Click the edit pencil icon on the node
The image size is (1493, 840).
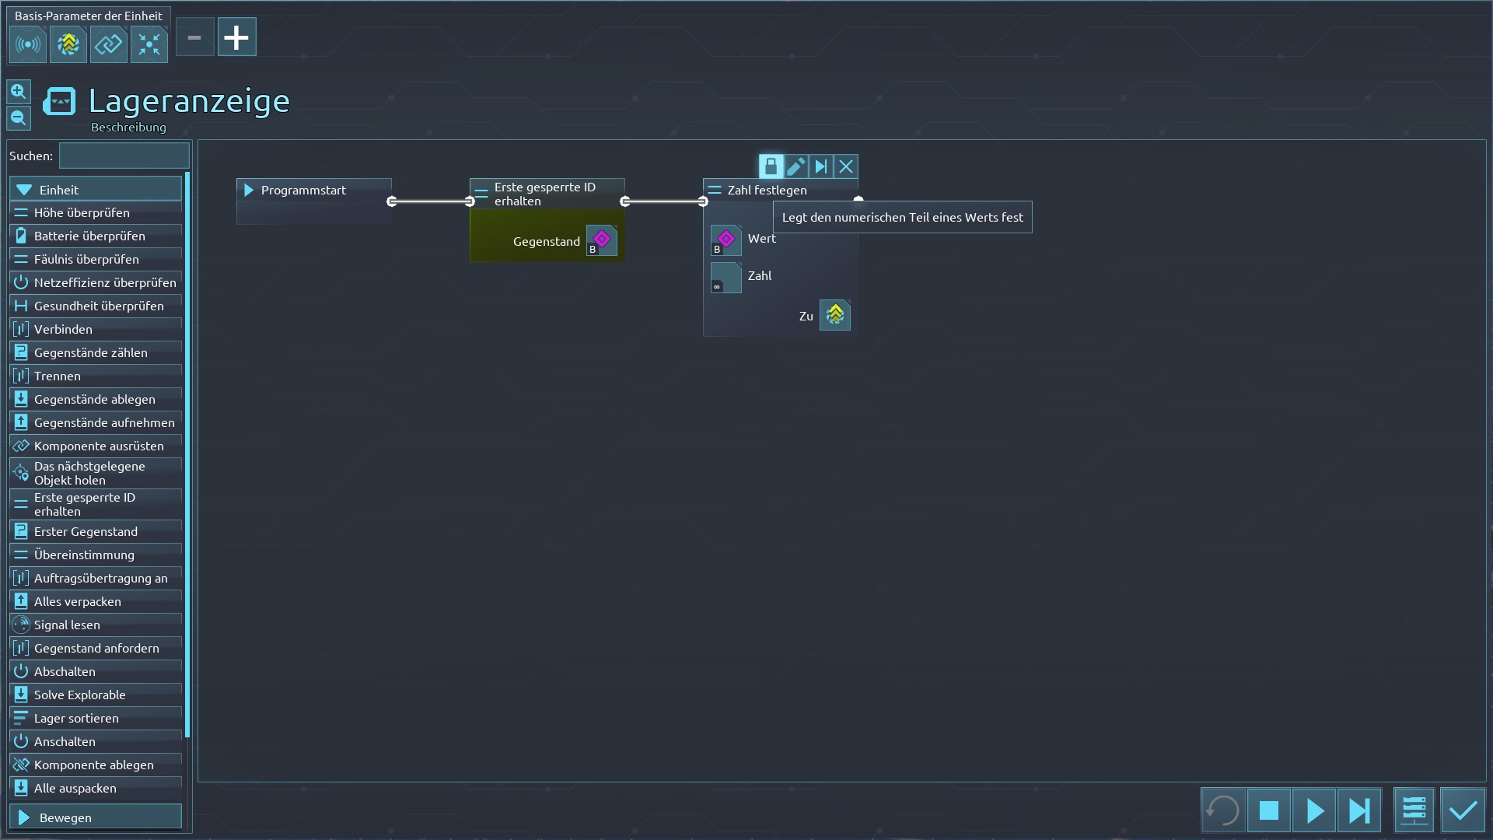tap(795, 166)
